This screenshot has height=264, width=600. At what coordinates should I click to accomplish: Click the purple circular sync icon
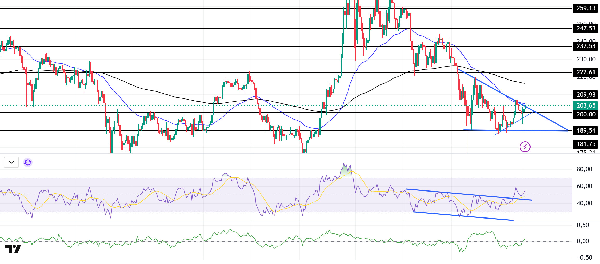tap(28, 162)
